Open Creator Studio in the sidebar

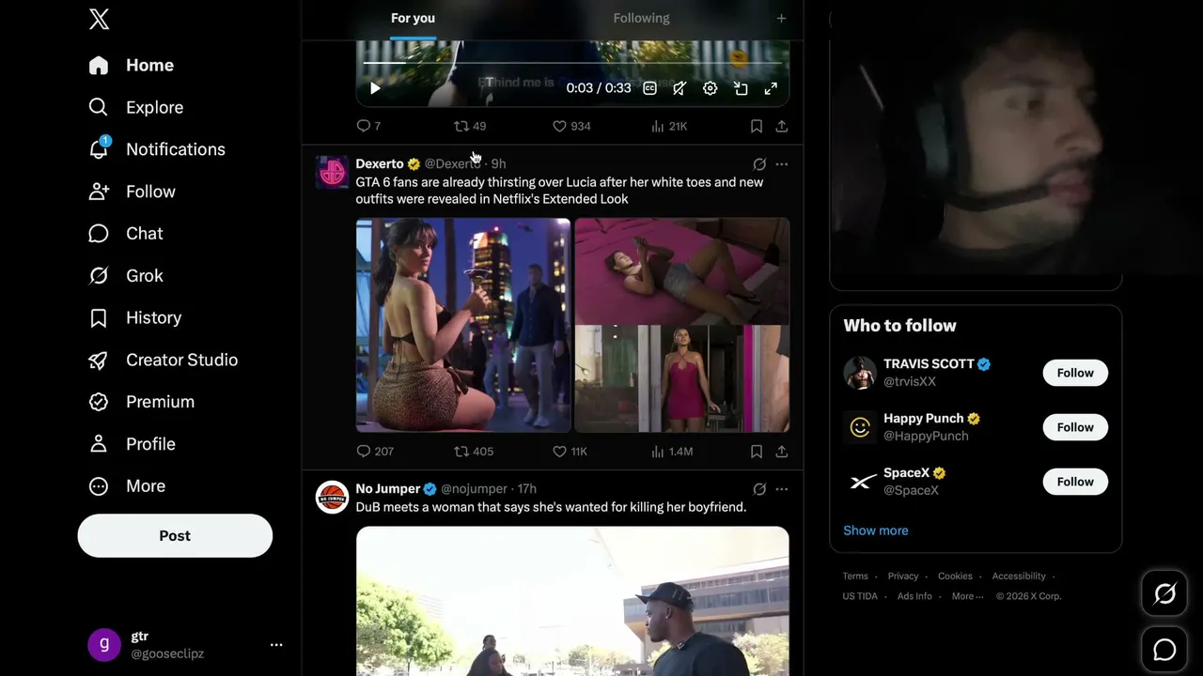[163, 360]
